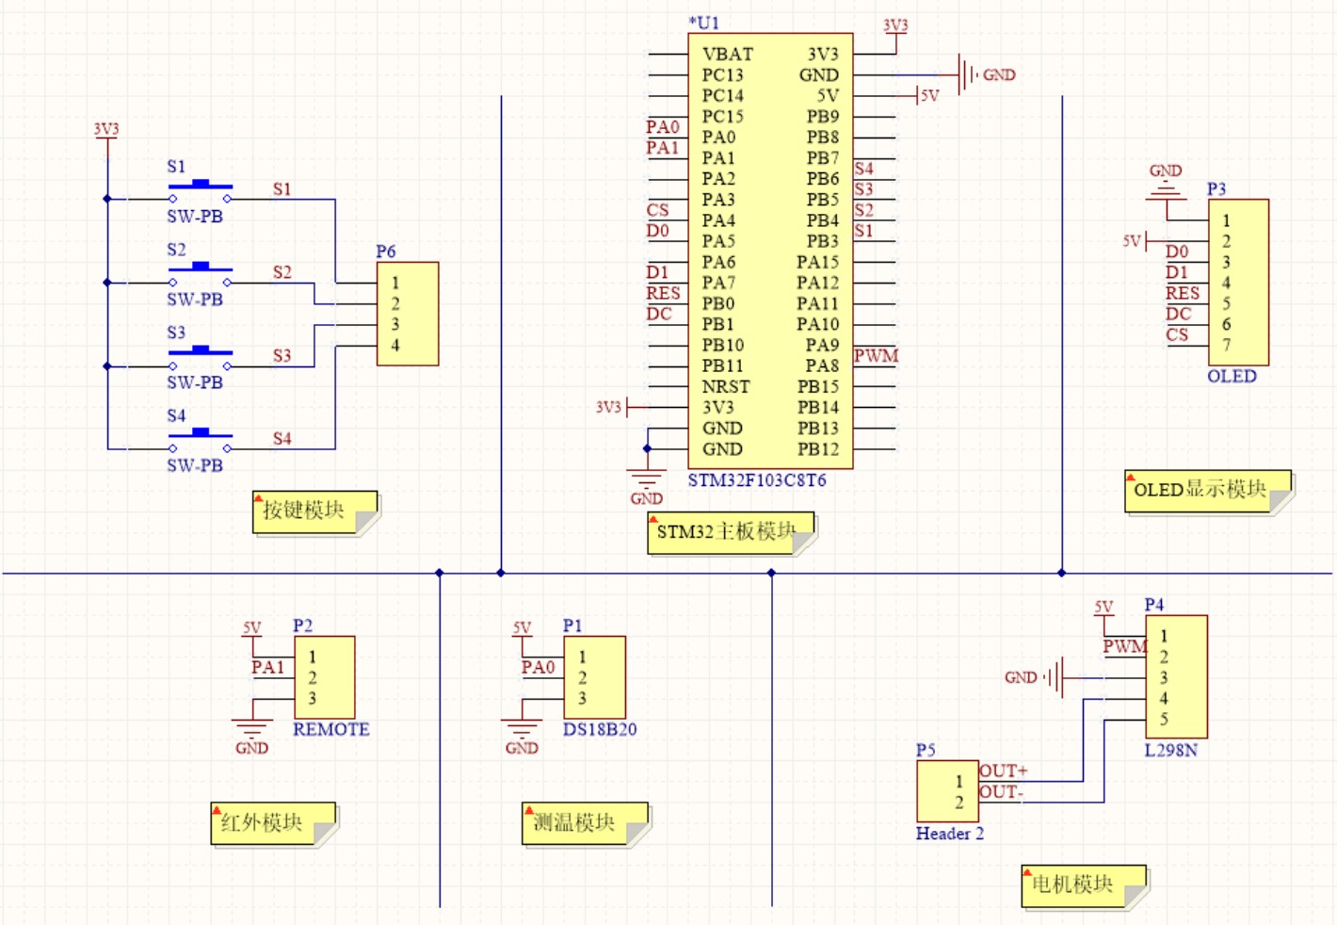Select the P5 two-pin header body
Screen dimensions: 1337x925
pos(948,791)
